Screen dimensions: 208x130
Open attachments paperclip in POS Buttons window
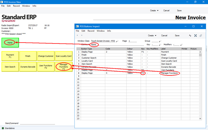point(201,35)
